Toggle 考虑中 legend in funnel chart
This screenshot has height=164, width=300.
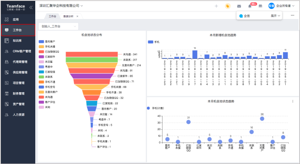46,67
